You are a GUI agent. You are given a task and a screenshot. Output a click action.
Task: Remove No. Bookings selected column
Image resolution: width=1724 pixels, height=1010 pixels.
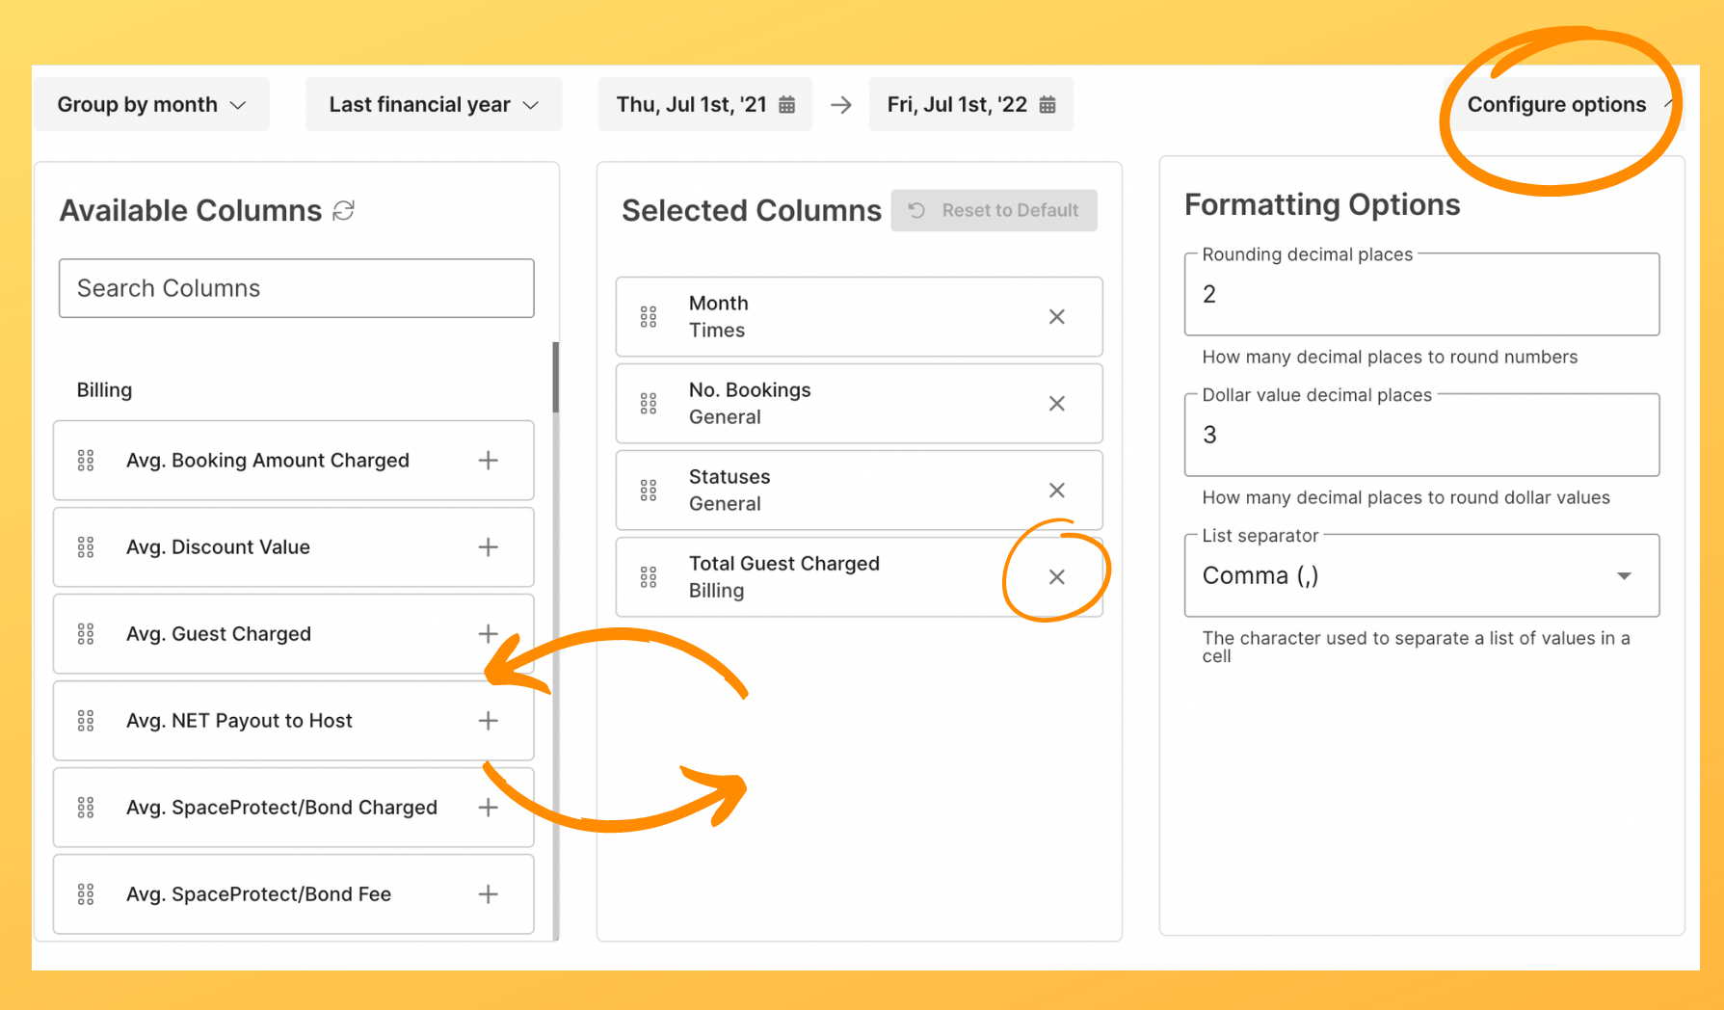[1057, 404]
